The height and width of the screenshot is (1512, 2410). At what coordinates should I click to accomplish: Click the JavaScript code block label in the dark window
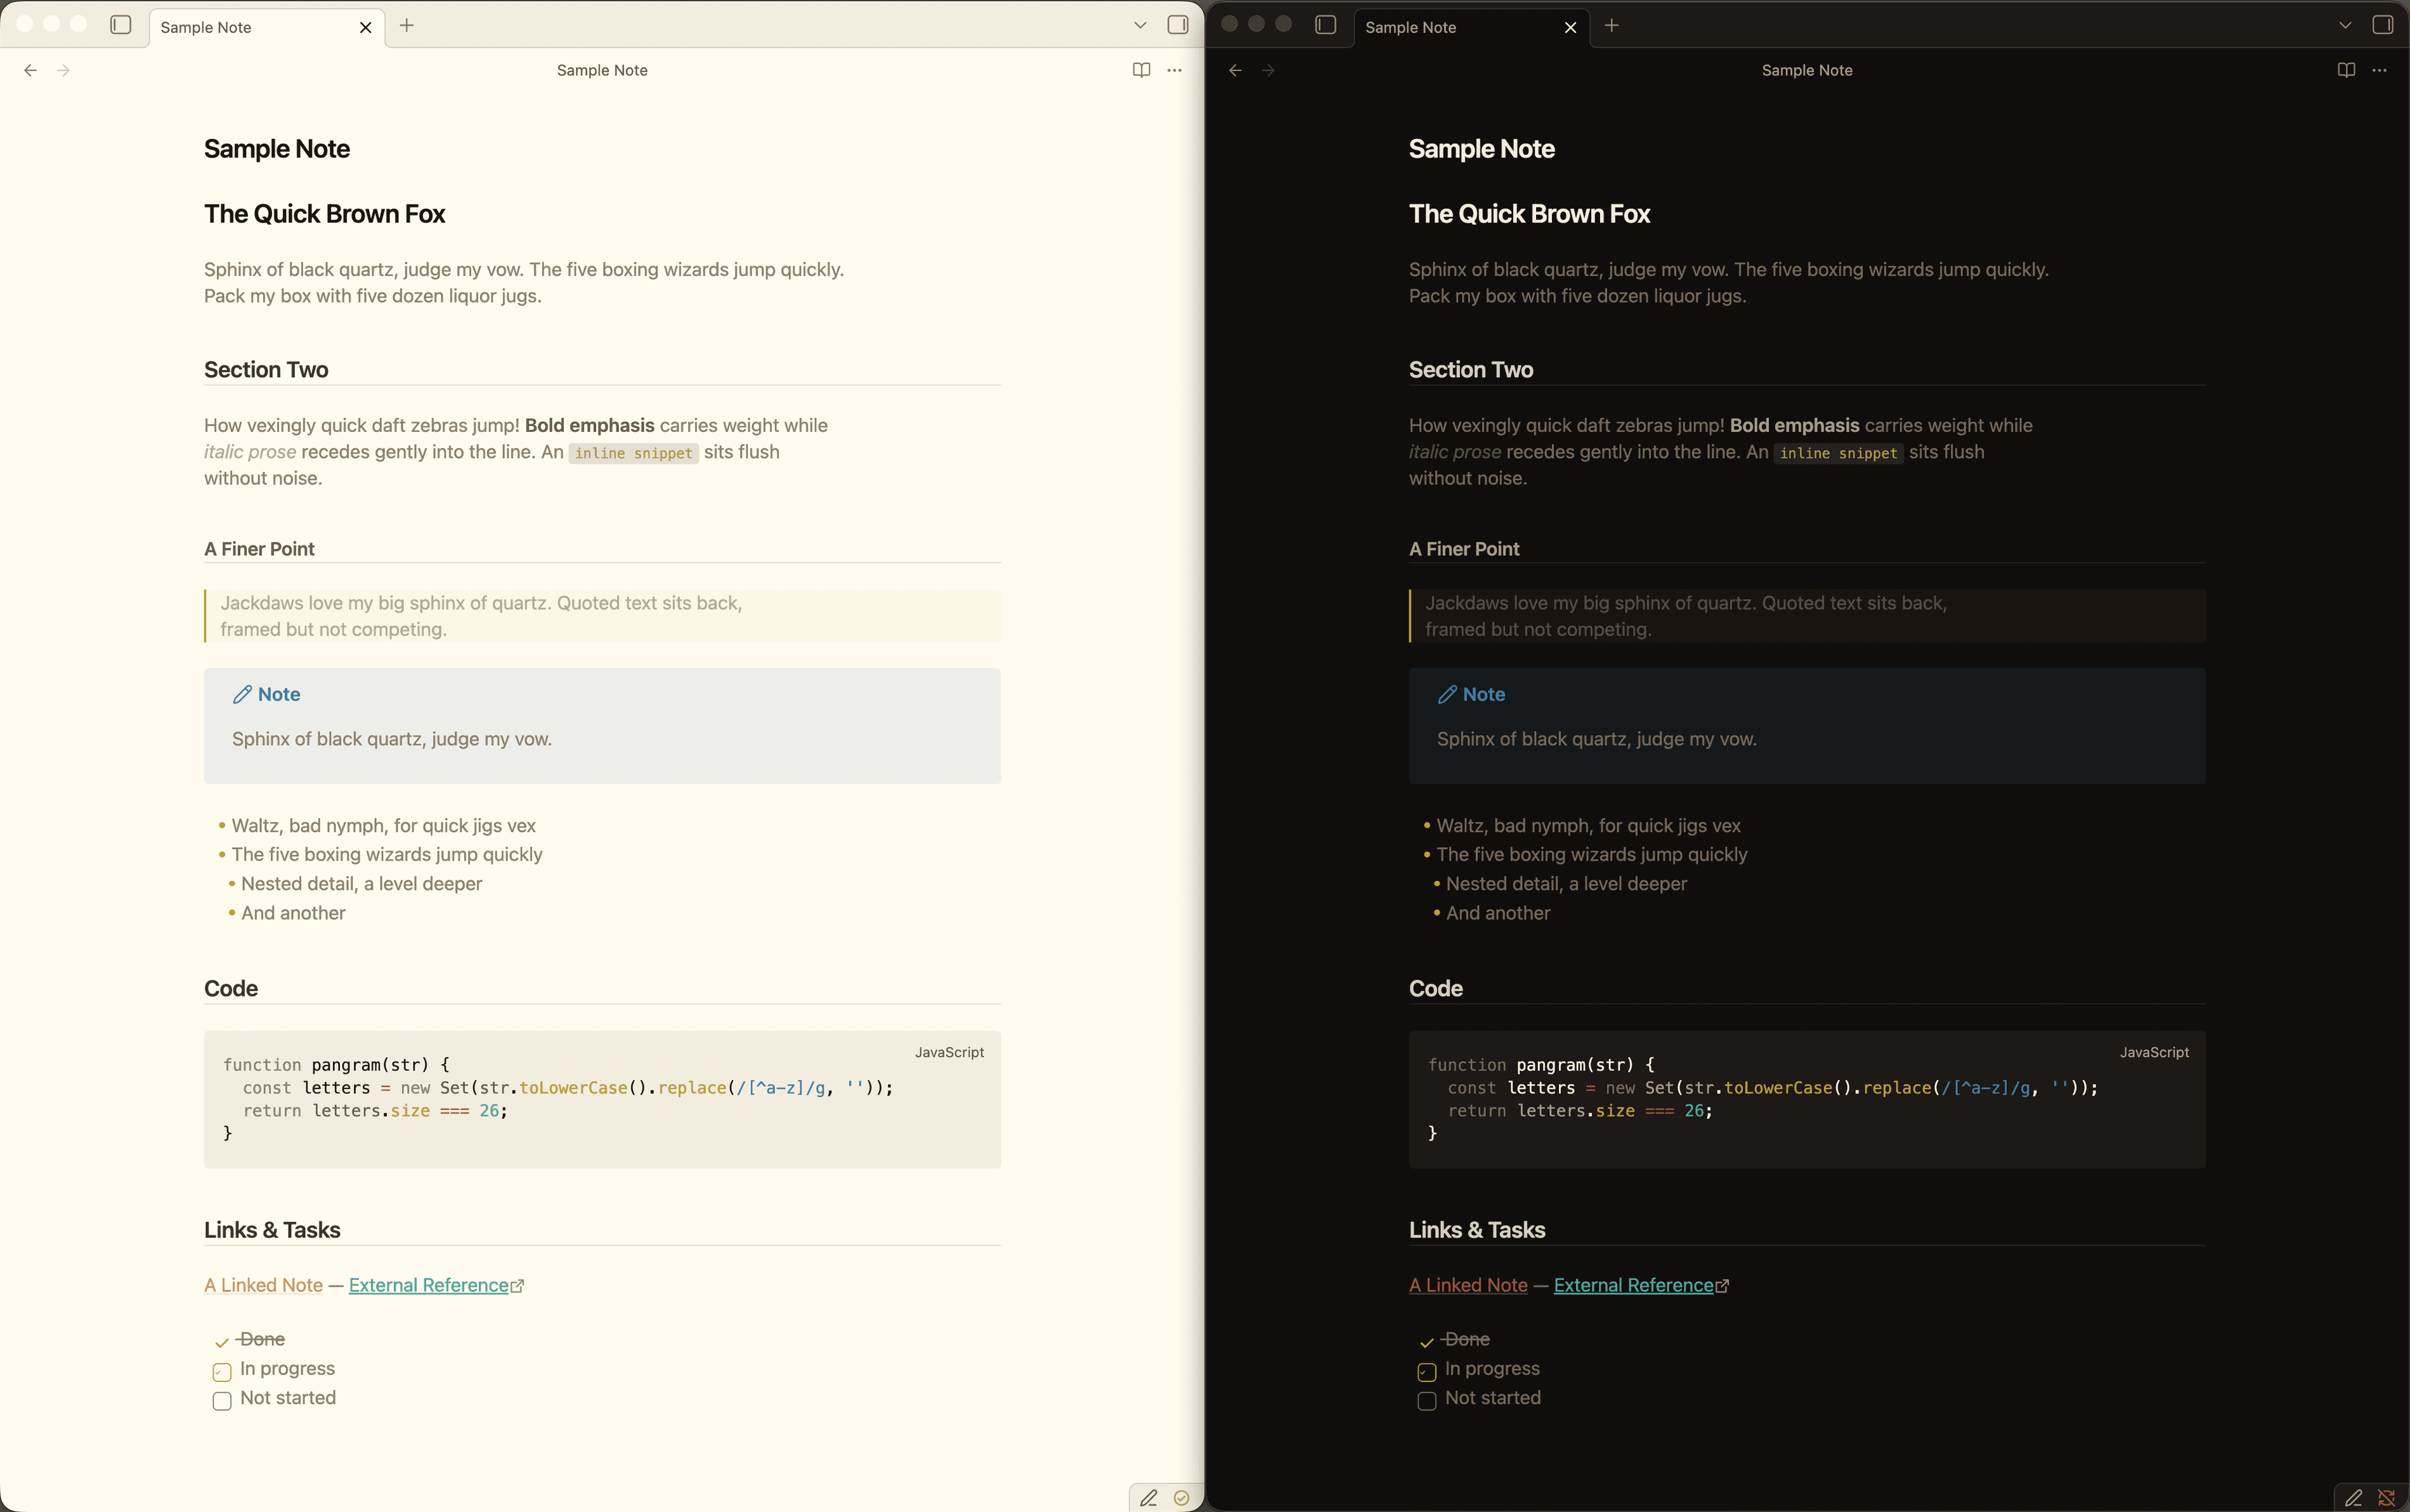(x=2154, y=1052)
